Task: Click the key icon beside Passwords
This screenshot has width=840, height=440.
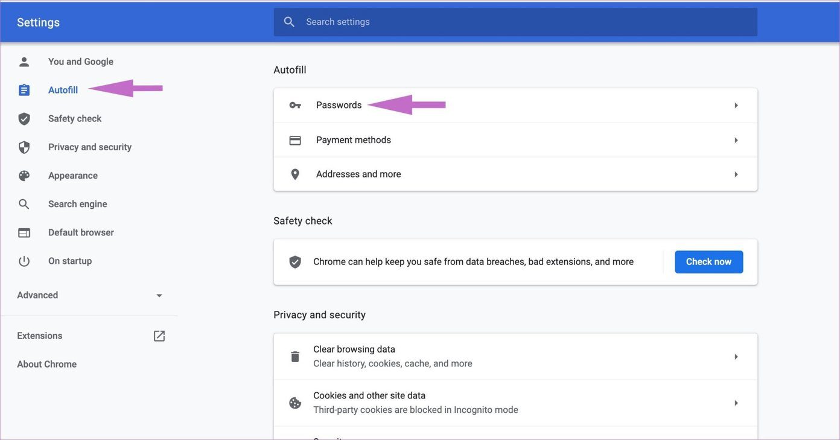Action: coord(295,105)
